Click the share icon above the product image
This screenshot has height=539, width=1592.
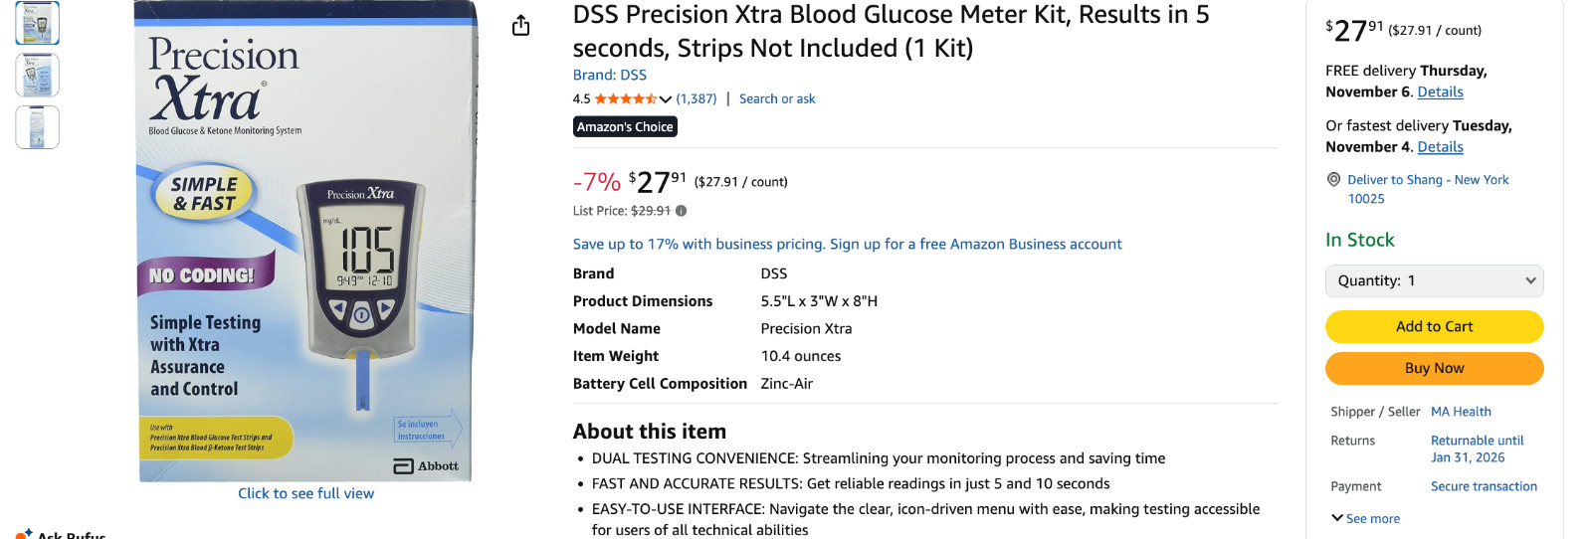(520, 26)
